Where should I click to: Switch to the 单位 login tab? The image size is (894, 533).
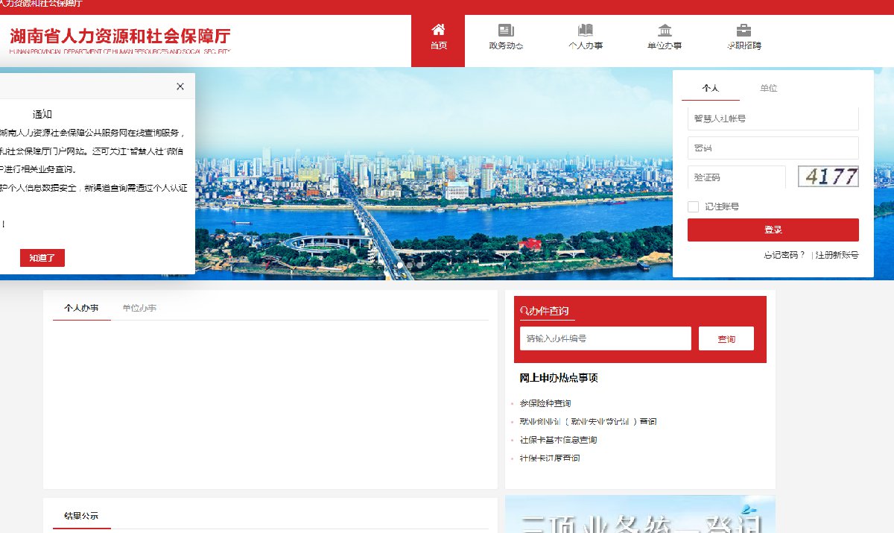tap(768, 88)
